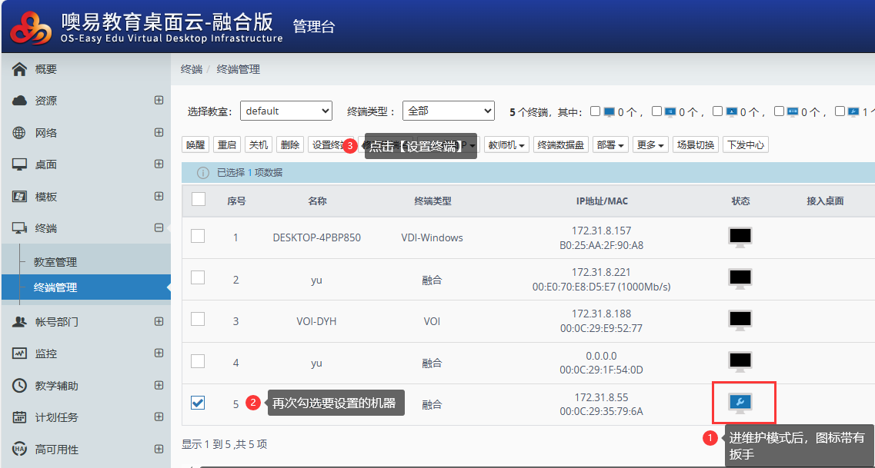
Task: Uncheck the checkbox for terminal row 5
Action: click(198, 403)
